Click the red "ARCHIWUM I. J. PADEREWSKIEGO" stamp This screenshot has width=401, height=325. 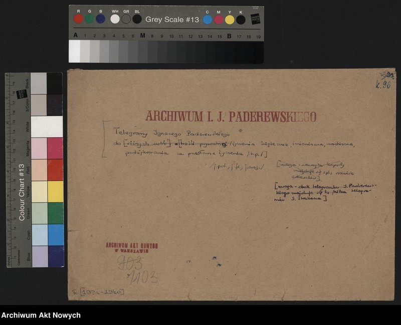pos(231,116)
